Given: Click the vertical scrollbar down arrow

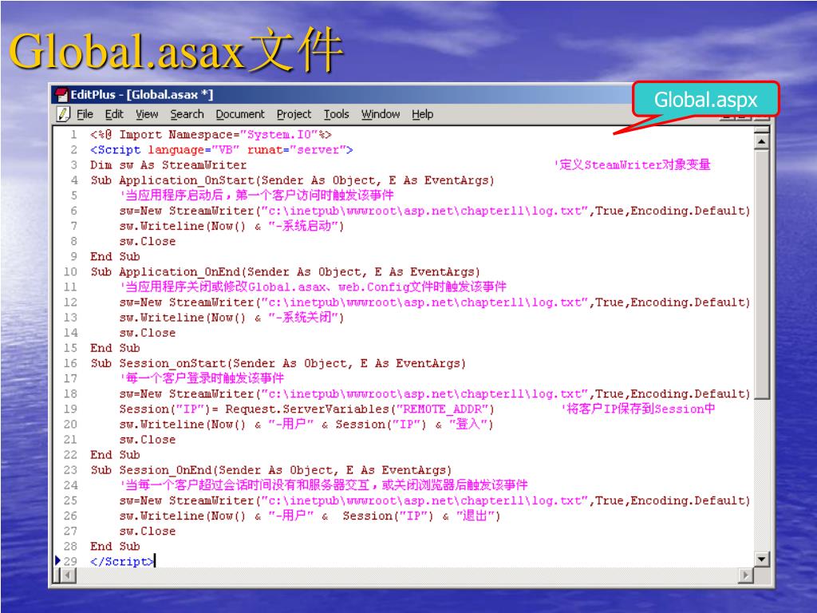Looking at the screenshot, I should point(761,560).
